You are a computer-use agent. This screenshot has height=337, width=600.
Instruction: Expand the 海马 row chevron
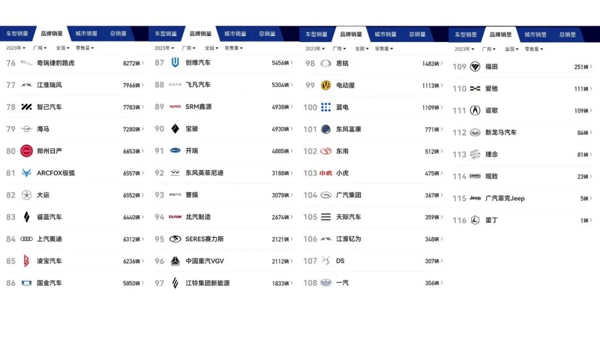(x=142, y=129)
